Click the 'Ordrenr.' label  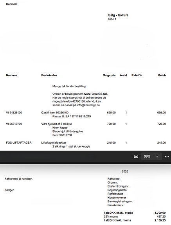(x=113, y=182)
